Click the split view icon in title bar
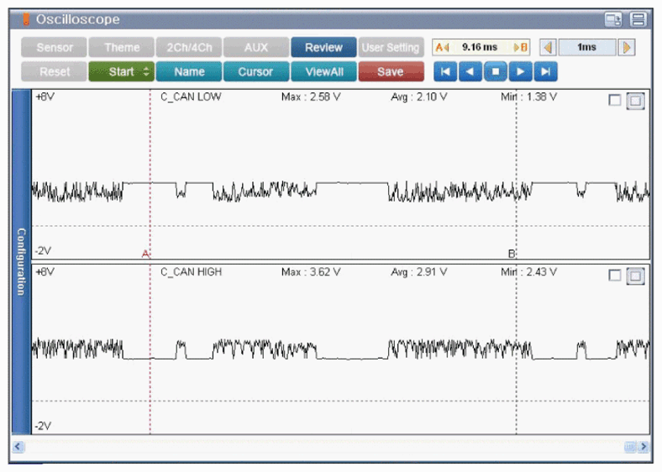Image resolution: width=662 pixels, height=472 pixels. click(x=638, y=19)
